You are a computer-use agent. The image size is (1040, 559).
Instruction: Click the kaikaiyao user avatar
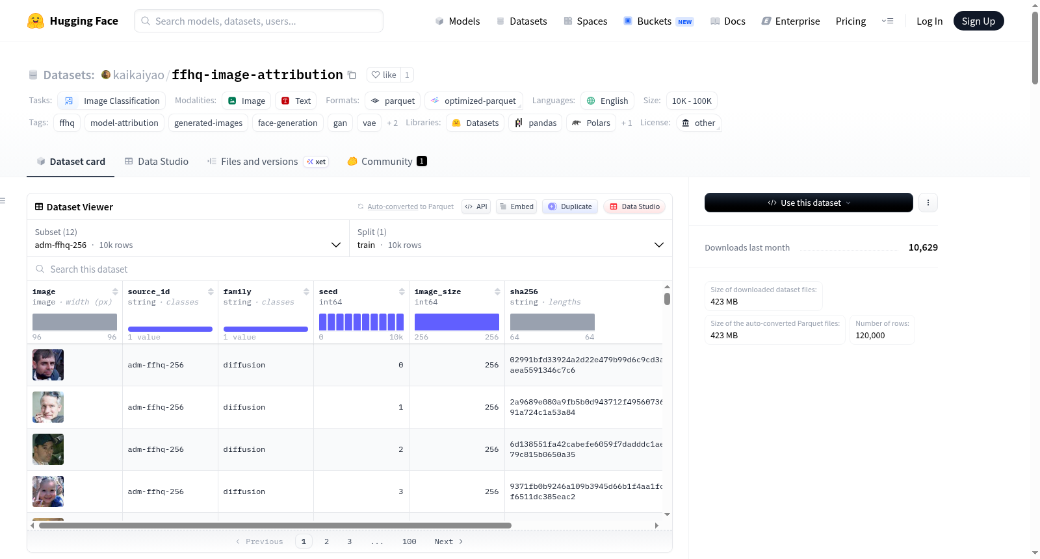tap(106, 75)
